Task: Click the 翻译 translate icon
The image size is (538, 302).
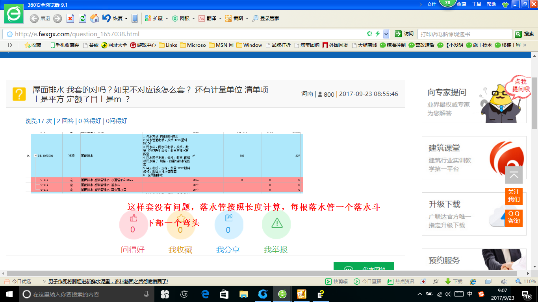Action: pos(201,18)
